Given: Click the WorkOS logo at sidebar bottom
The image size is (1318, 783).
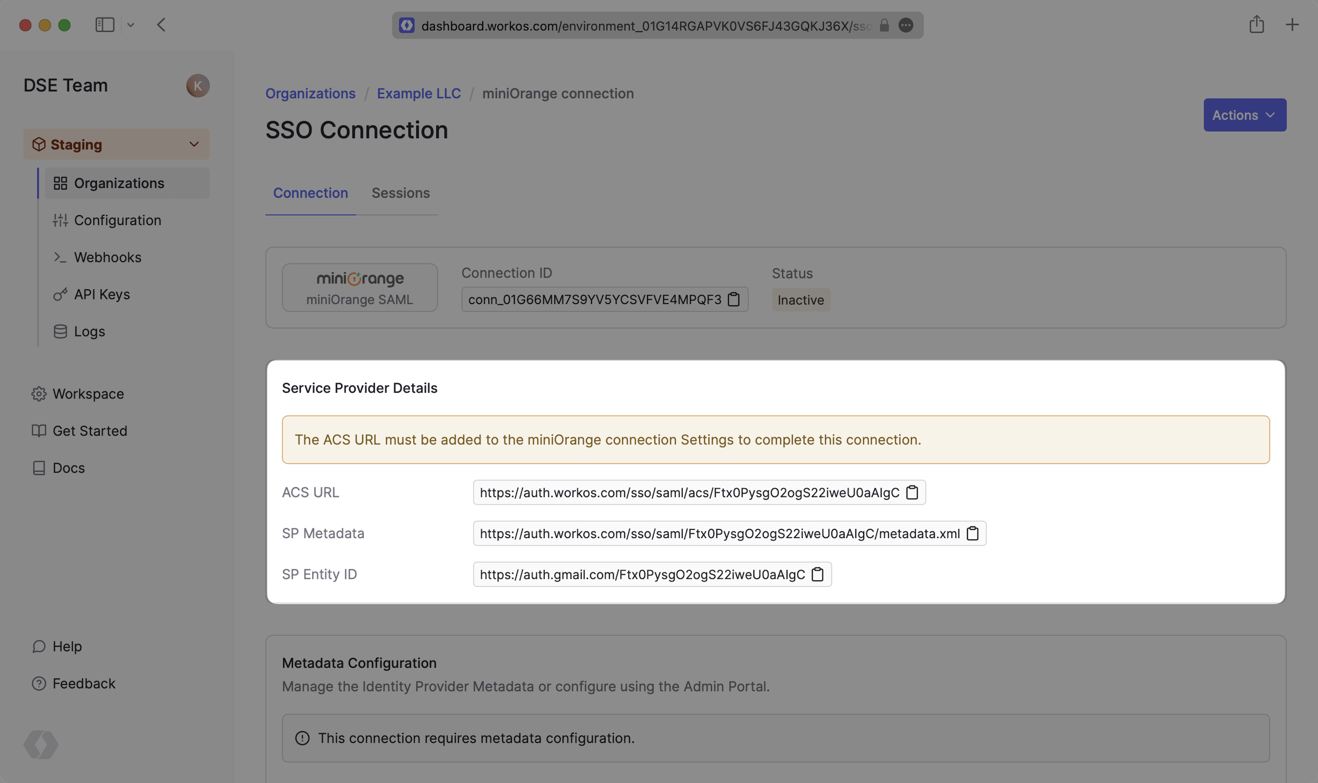Looking at the screenshot, I should pyautogui.click(x=41, y=744).
